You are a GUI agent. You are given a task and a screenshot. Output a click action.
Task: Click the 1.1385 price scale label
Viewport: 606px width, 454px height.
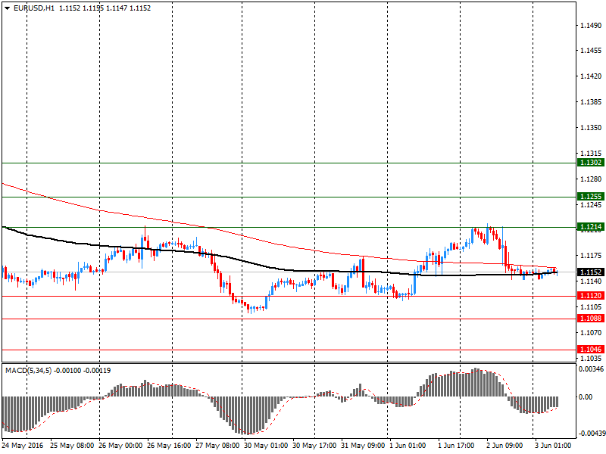[x=591, y=102]
